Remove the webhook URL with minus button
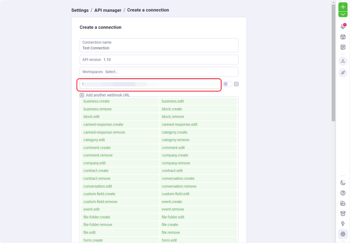The width and height of the screenshot is (350, 243). click(236, 84)
